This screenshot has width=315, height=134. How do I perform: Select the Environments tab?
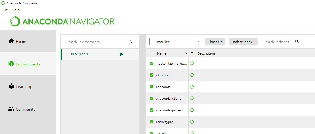[28, 64]
